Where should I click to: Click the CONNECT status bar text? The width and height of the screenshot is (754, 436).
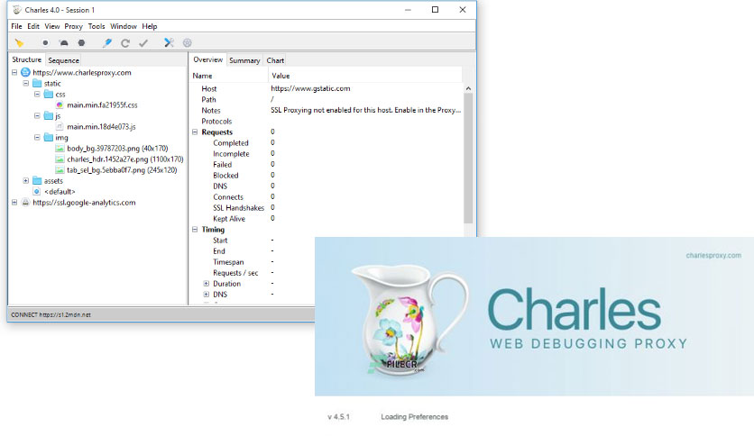click(51, 315)
